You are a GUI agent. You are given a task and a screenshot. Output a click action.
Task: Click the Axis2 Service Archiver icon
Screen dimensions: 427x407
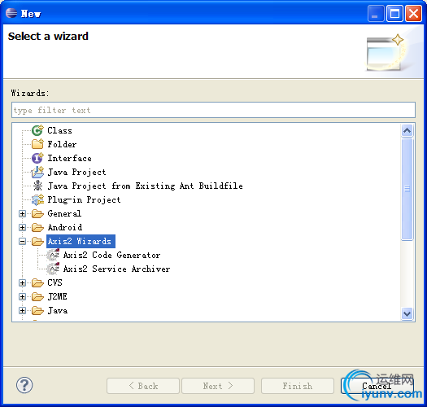coord(53,269)
